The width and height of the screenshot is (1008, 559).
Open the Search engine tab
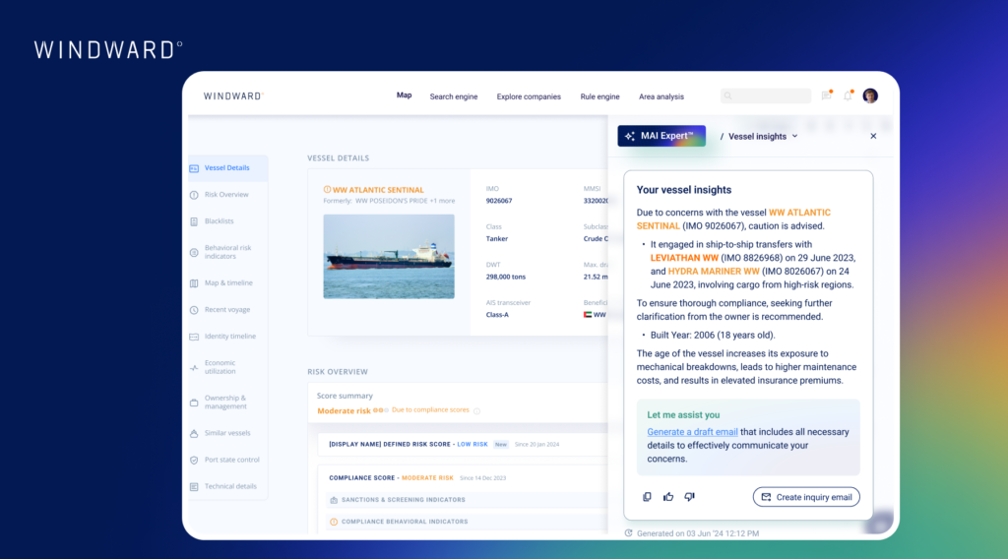pyautogui.click(x=453, y=96)
